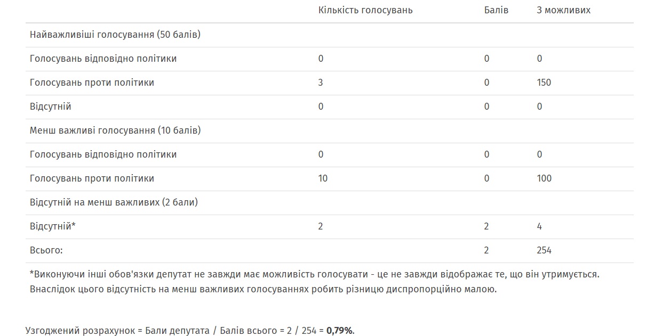Click the vote count 10 cell
The height and width of the screenshot is (336, 662).
[x=323, y=178]
